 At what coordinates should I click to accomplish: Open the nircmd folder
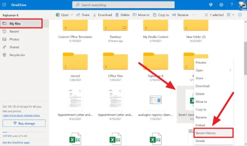[x=75, y=67]
